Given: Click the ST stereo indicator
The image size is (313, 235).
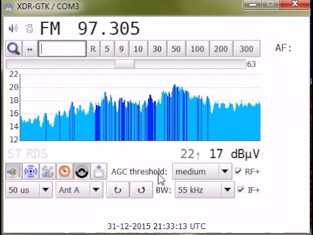Looking at the screenshot, I should point(14,154).
